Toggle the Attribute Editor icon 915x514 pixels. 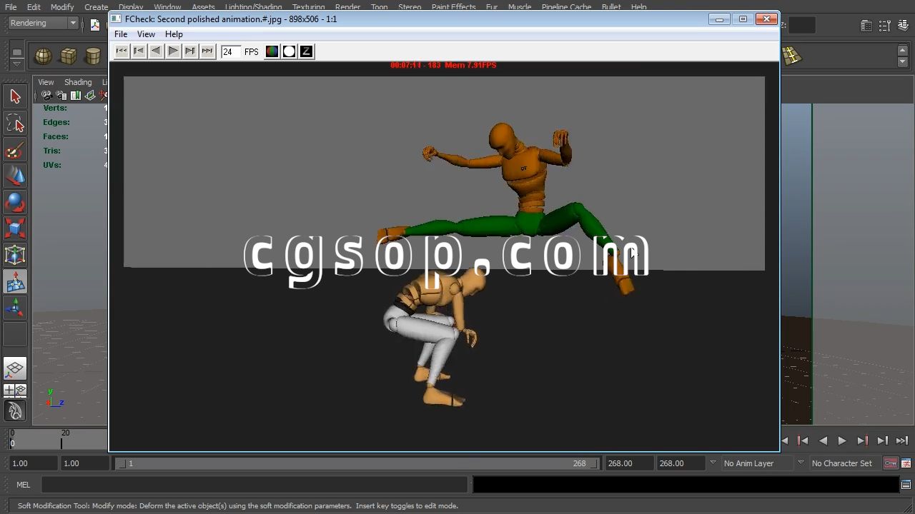coord(866,26)
